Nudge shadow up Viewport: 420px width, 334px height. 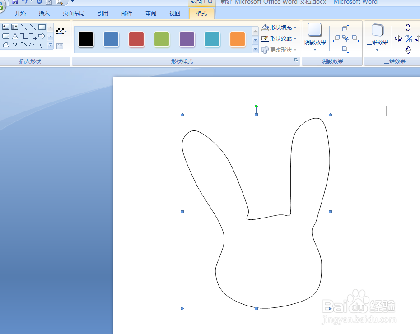point(345,28)
